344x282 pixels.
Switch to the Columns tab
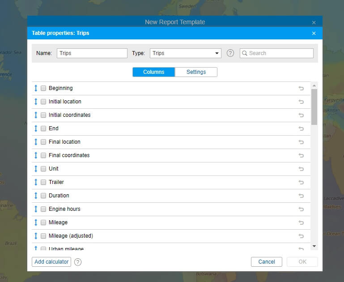coord(153,72)
